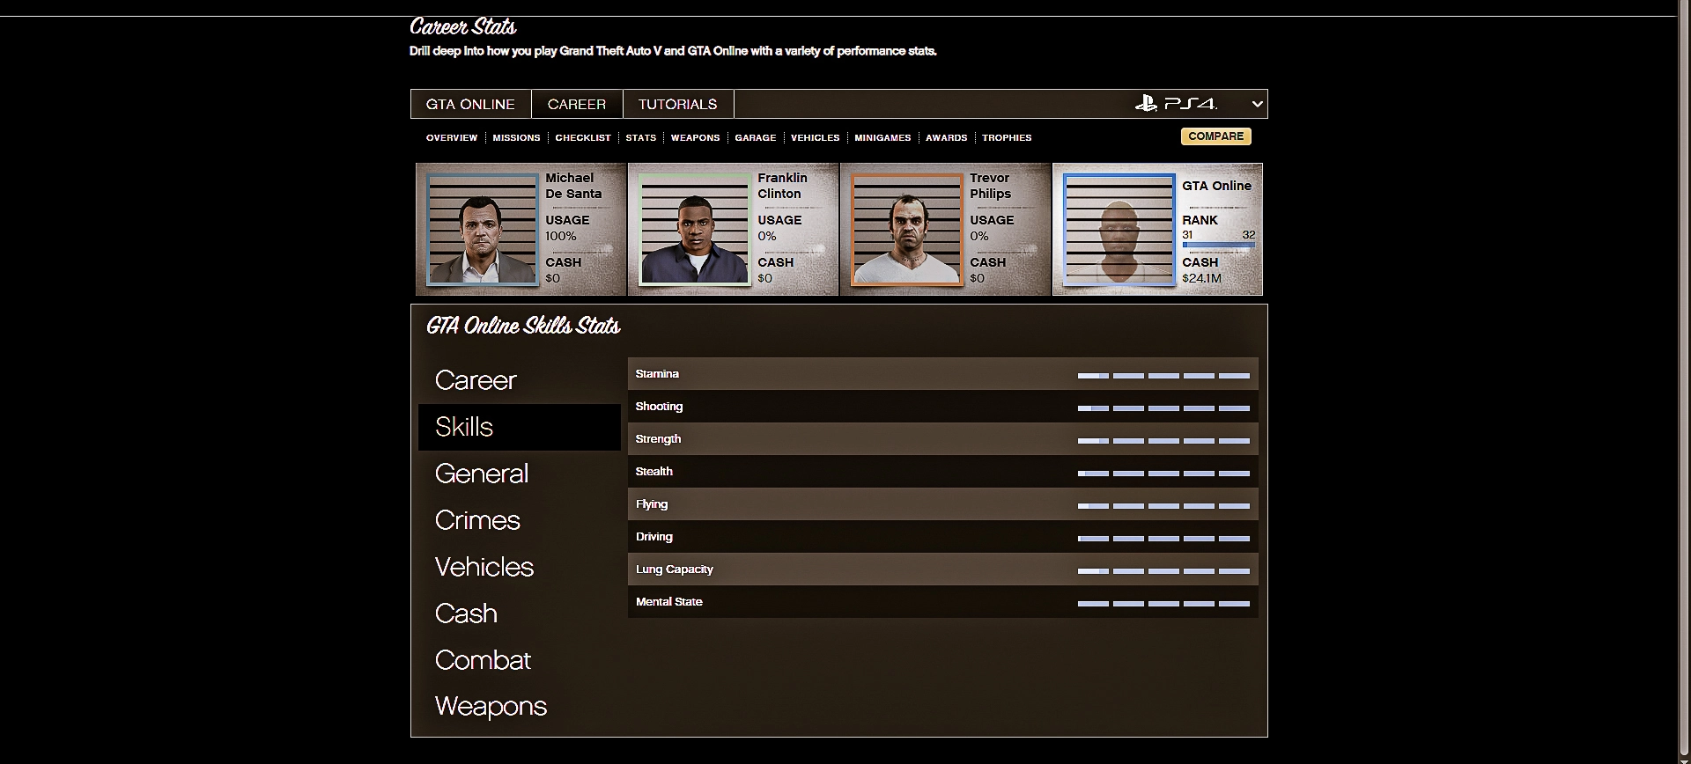Viewport: 1691px width, 764px height.
Task: Switch to the GTA ONLINE tab
Action: pos(470,104)
